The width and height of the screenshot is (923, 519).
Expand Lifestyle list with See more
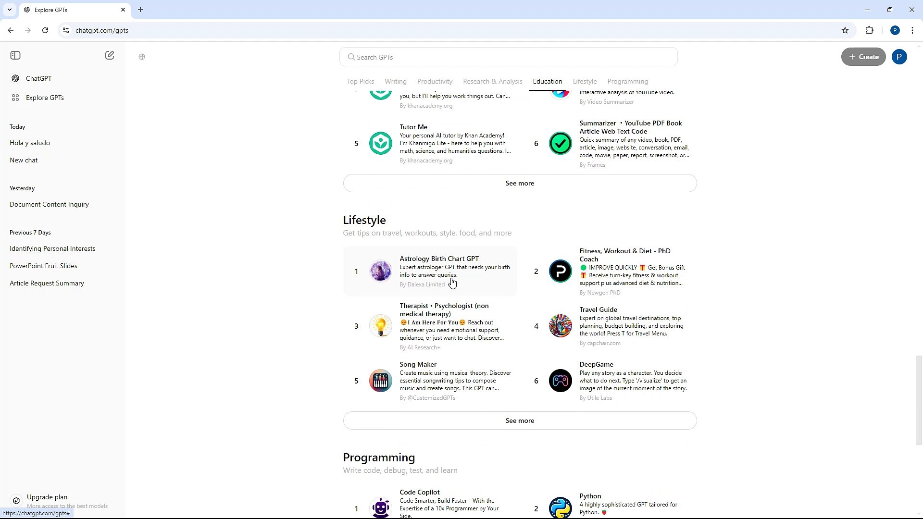520,420
